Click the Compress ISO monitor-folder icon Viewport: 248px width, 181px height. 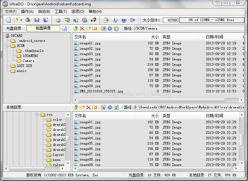click(x=67, y=20)
